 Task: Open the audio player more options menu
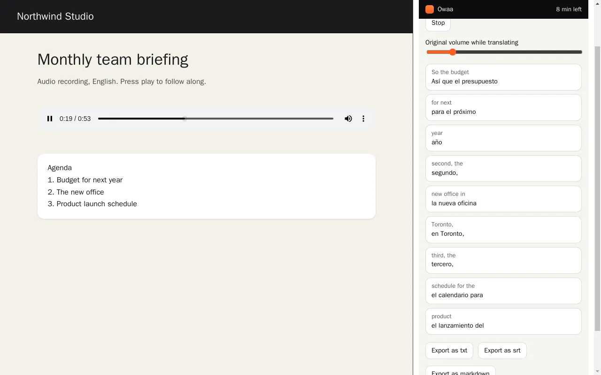(363, 119)
